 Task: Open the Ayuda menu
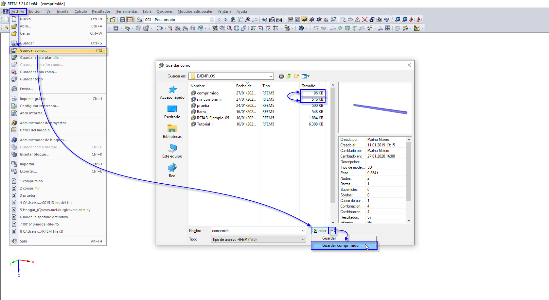click(x=242, y=11)
